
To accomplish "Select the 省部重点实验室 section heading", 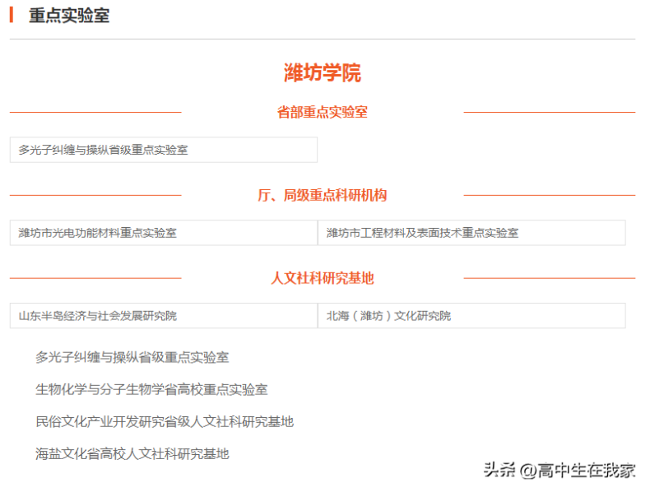I will click(322, 112).
